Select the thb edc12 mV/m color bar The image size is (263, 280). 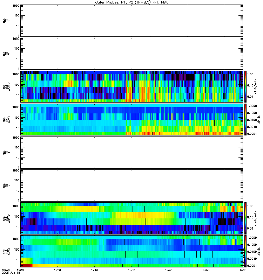click(x=245, y=86)
